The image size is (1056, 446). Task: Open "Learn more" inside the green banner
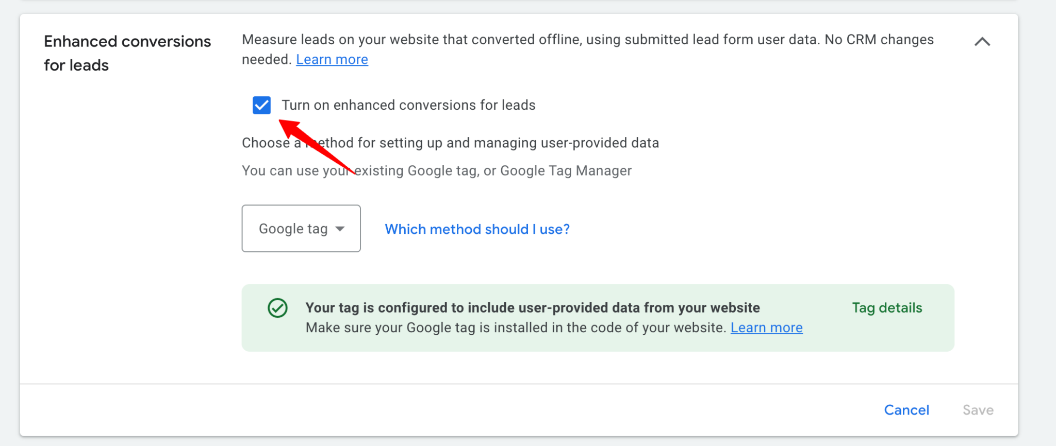click(x=766, y=328)
